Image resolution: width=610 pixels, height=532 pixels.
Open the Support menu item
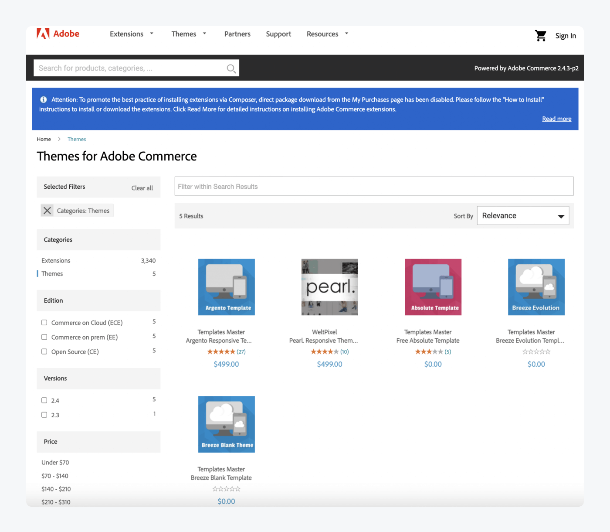coord(278,34)
